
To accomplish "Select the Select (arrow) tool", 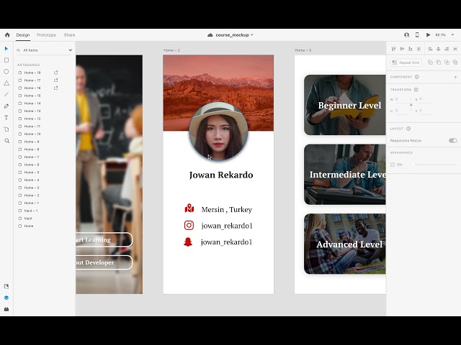I will click(6, 49).
